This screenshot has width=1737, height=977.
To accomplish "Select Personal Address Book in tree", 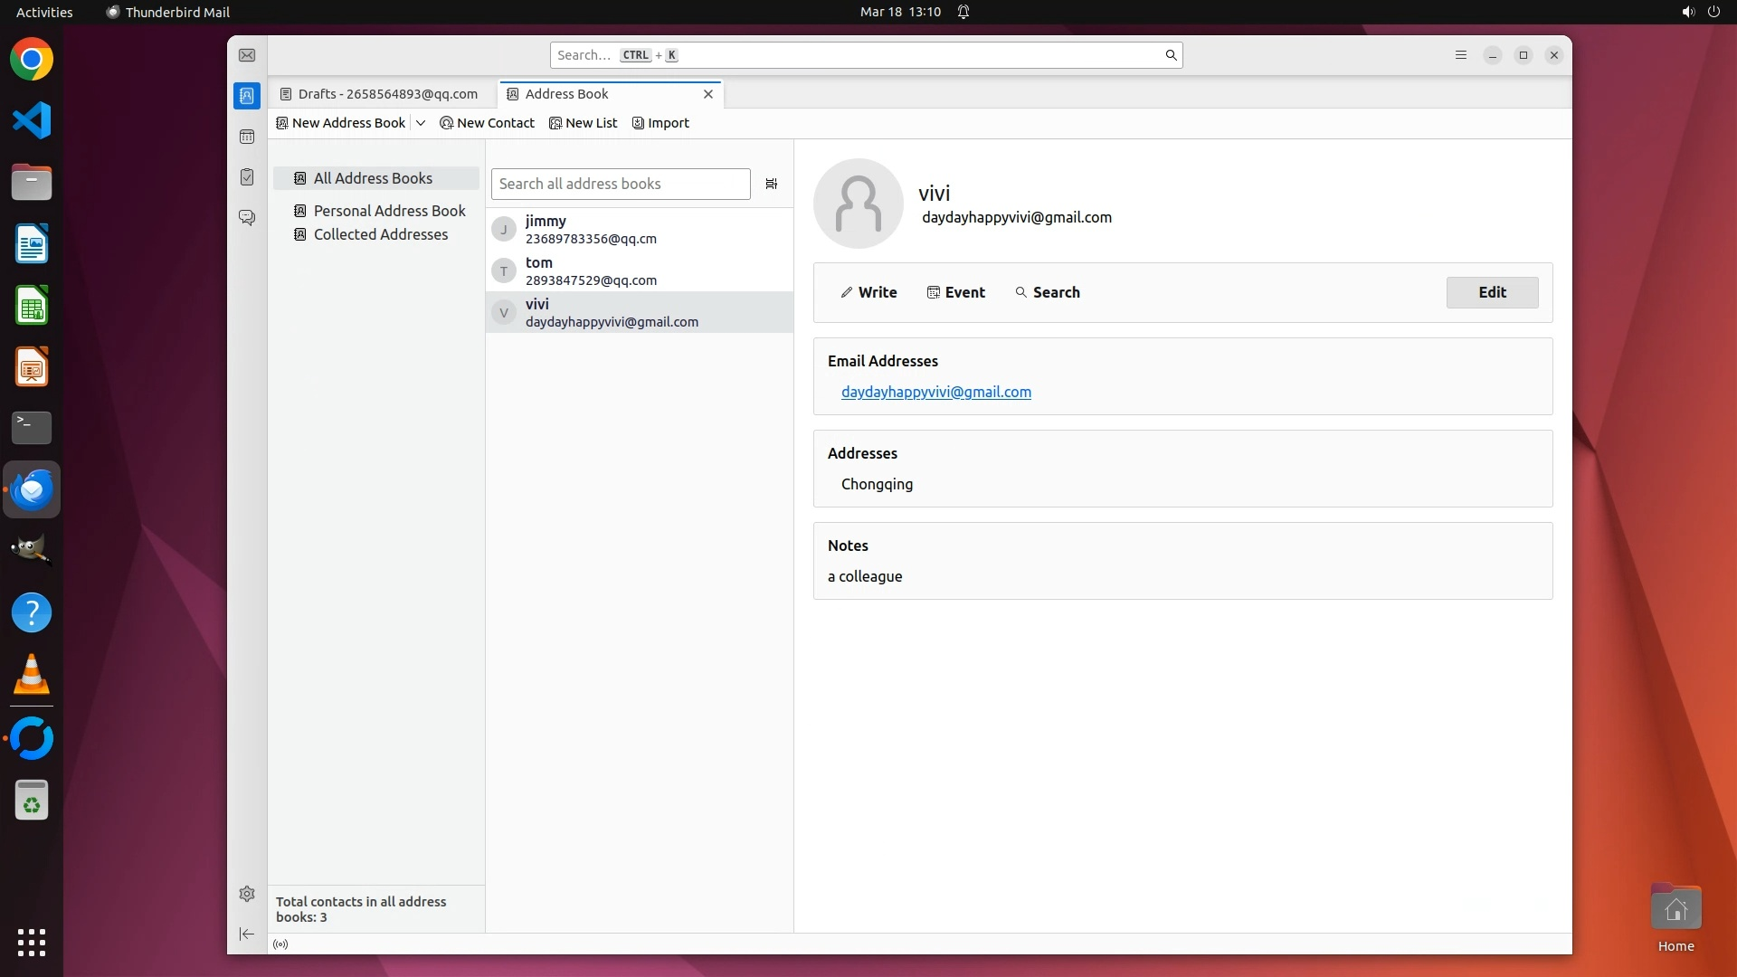I will 389,211.
